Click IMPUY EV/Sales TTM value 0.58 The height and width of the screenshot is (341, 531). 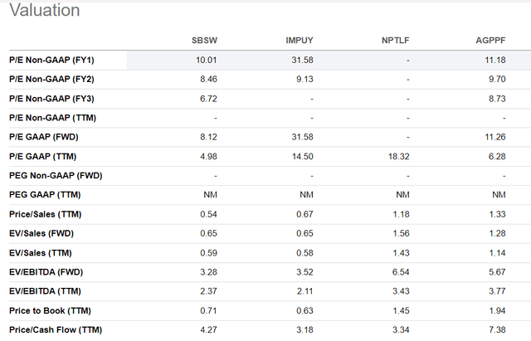[x=304, y=253]
